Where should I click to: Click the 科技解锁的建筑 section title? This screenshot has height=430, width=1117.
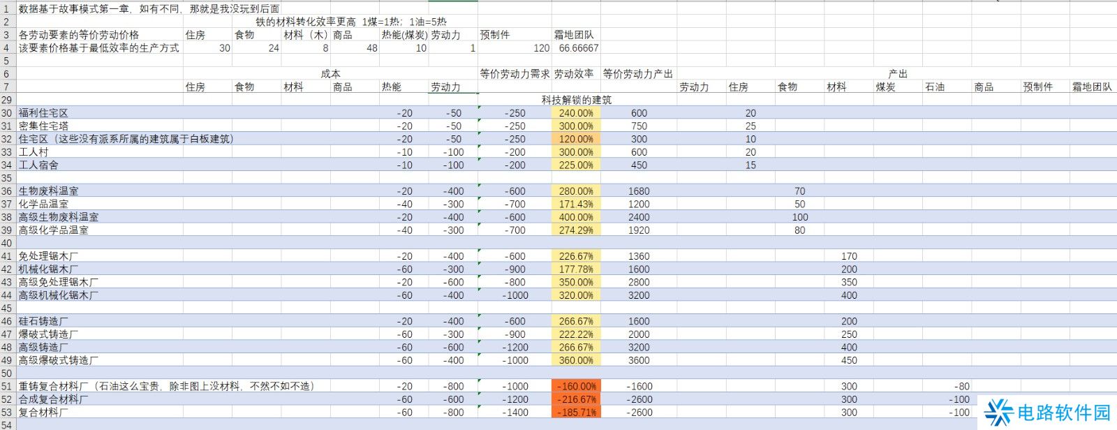tap(576, 100)
